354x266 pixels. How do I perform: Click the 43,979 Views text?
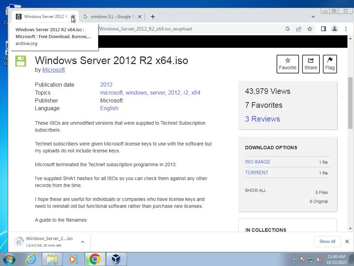point(268,91)
